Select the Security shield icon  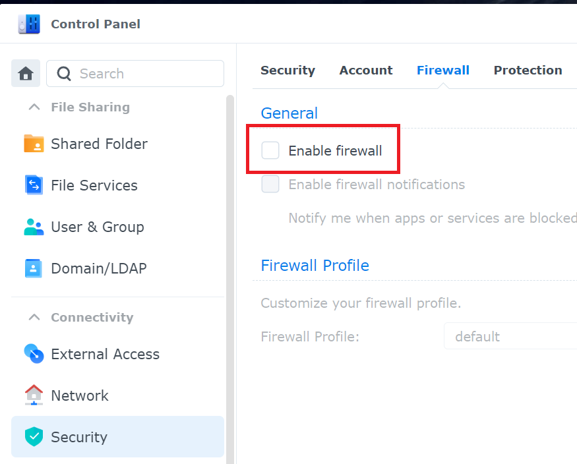click(34, 437)
